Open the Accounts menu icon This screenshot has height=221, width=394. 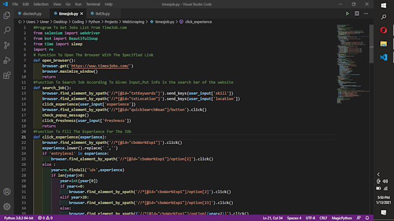pos(7,191)
